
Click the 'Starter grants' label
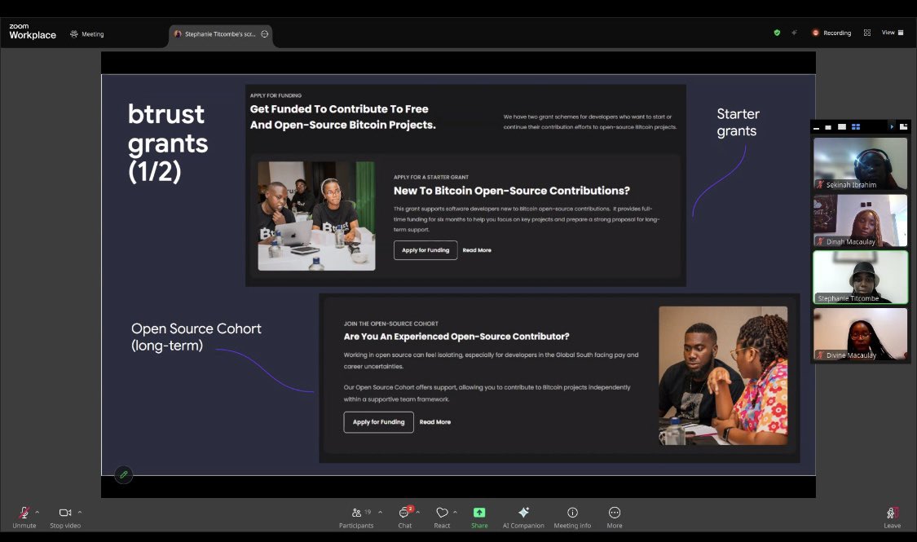click(738, 122)
